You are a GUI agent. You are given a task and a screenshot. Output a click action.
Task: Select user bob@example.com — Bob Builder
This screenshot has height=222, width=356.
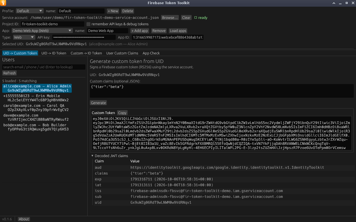(x=36, y=127)
